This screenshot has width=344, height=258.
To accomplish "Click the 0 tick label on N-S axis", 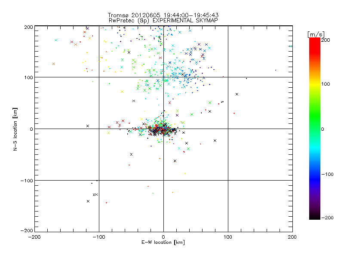I will click(31, 129).
